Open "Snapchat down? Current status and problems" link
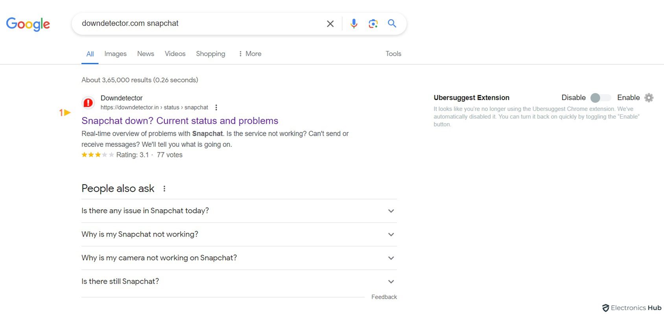Image resolution: width=664 pixels, height=314 pixels. (180, 121)
